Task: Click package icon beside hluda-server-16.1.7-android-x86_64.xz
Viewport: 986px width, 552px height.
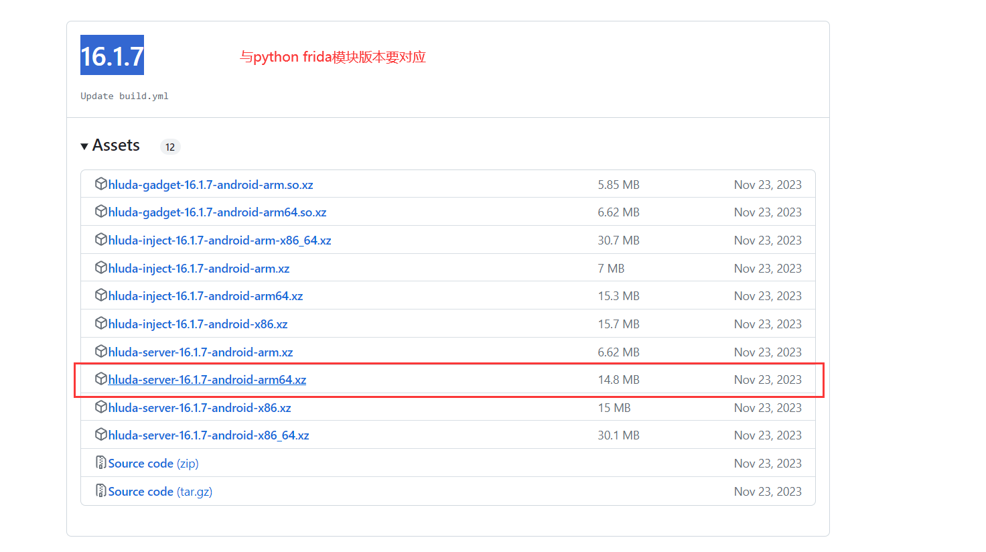Action: tap(101, 434)
